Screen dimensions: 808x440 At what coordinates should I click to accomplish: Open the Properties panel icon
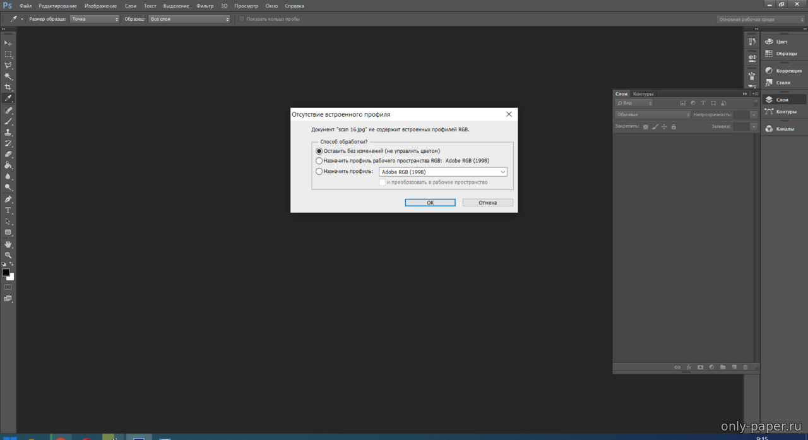752,58
